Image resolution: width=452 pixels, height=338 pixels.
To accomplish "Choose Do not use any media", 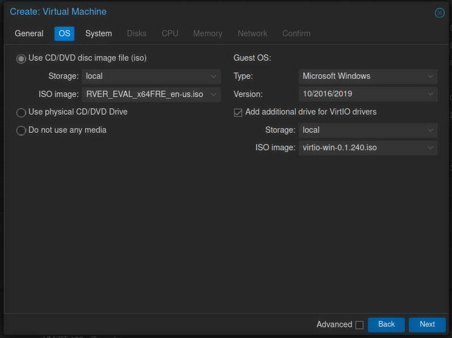I will [21, 130].
